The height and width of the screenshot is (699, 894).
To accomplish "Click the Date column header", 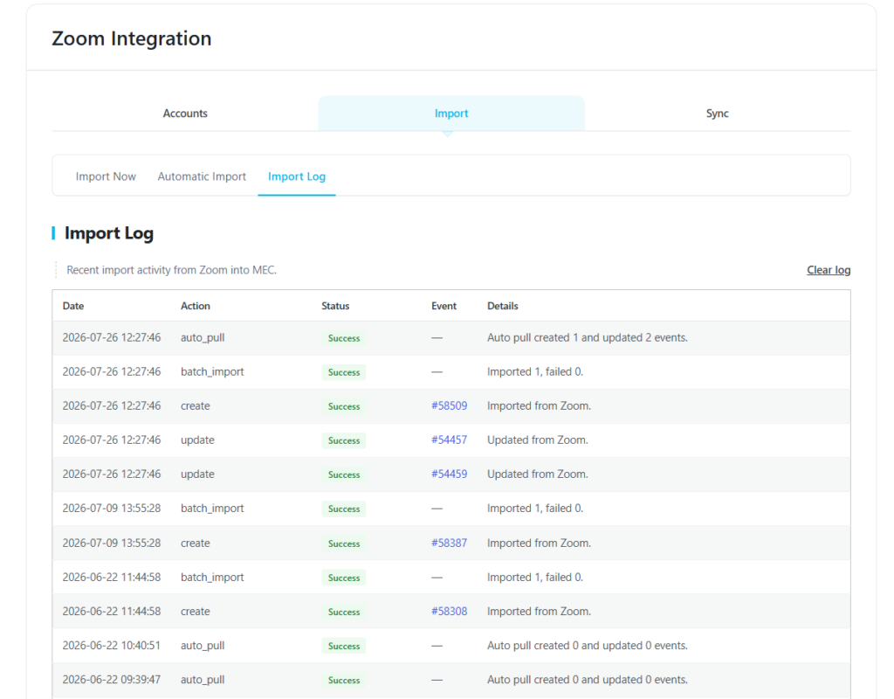I will pos(73,306).
